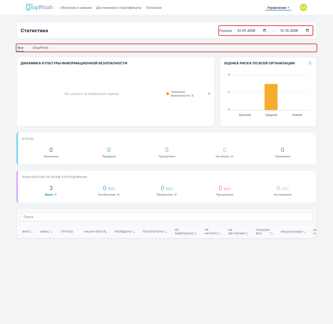Sort table by ПРОСРОЧИЛИ column
This screenshot has height=324, width=333.
tap(304, 232)
